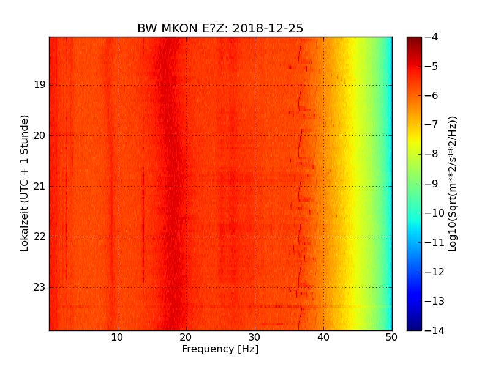Click the 'Lokalzeit (UTC + 1 Stunde)' y-axis label
Image resolution: width=490 pixels, height=367 pixels.
24,183
